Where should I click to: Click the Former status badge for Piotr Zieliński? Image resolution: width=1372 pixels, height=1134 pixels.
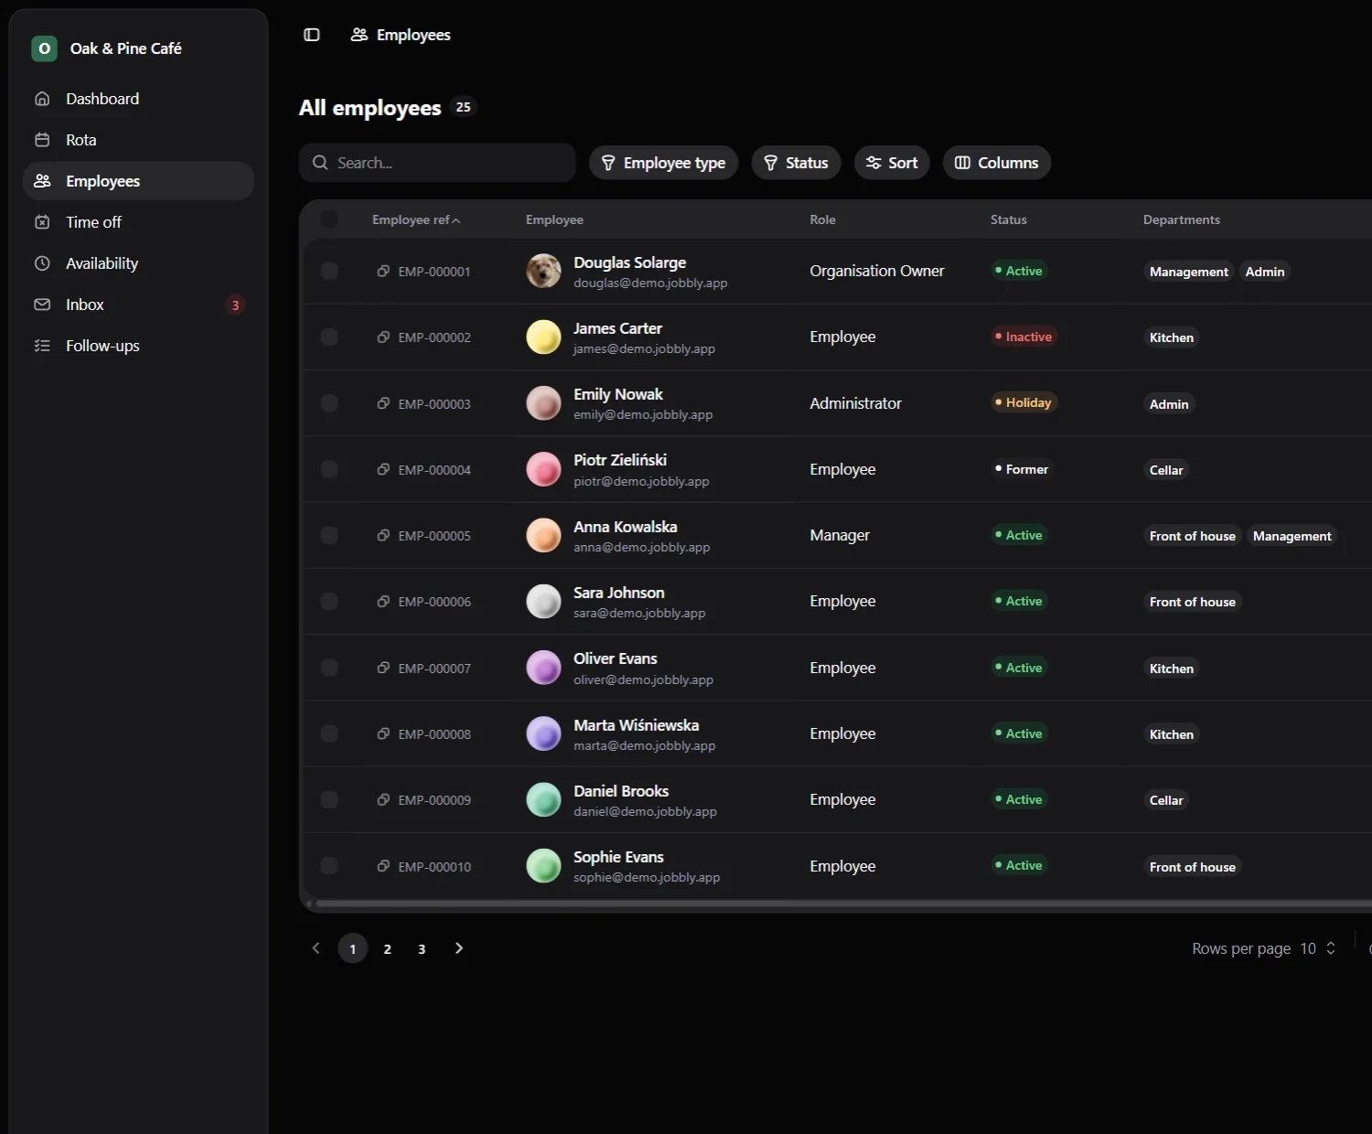tap(1022, 469)
